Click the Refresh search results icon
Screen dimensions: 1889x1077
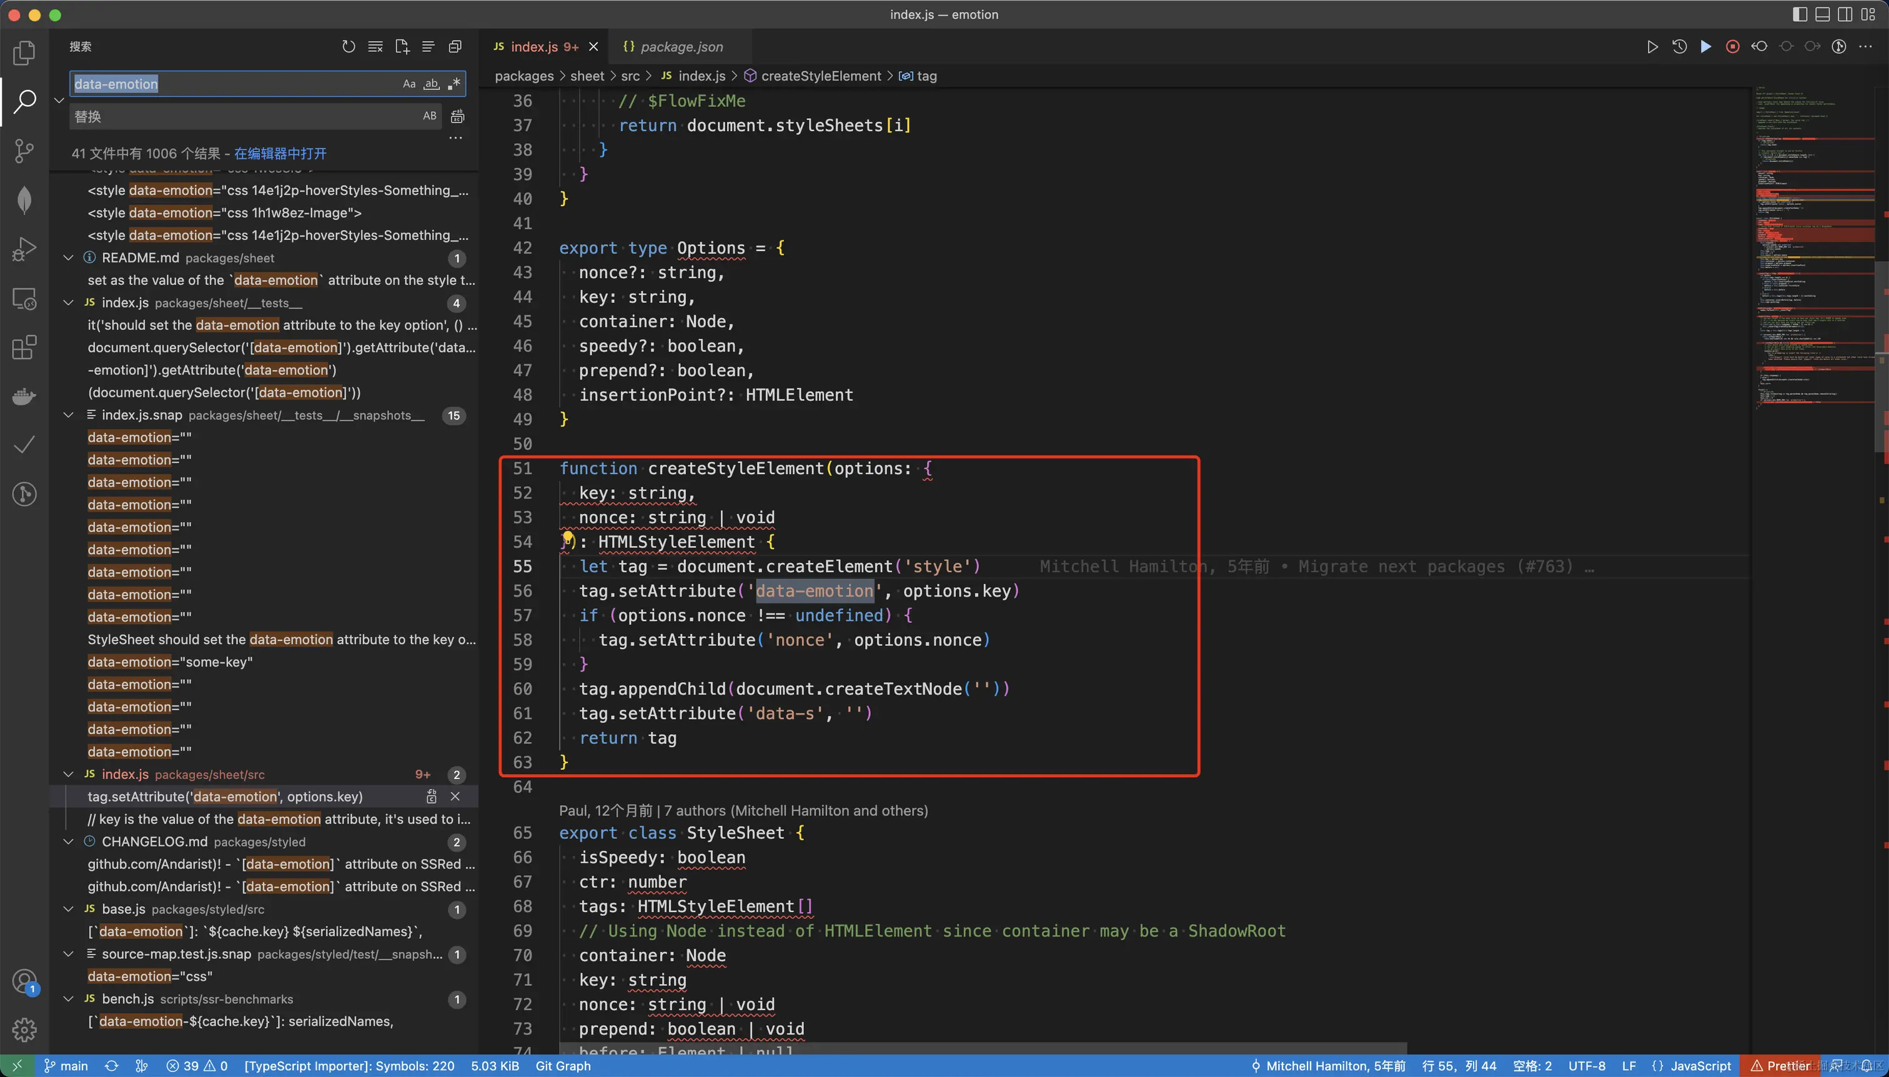tap(349, 47)
